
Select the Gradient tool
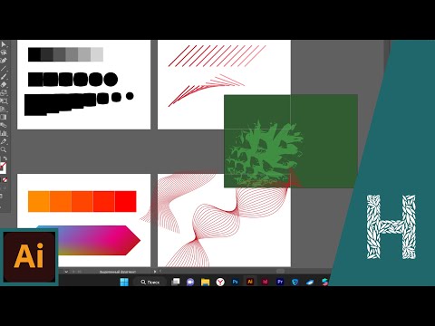[4, 117]
